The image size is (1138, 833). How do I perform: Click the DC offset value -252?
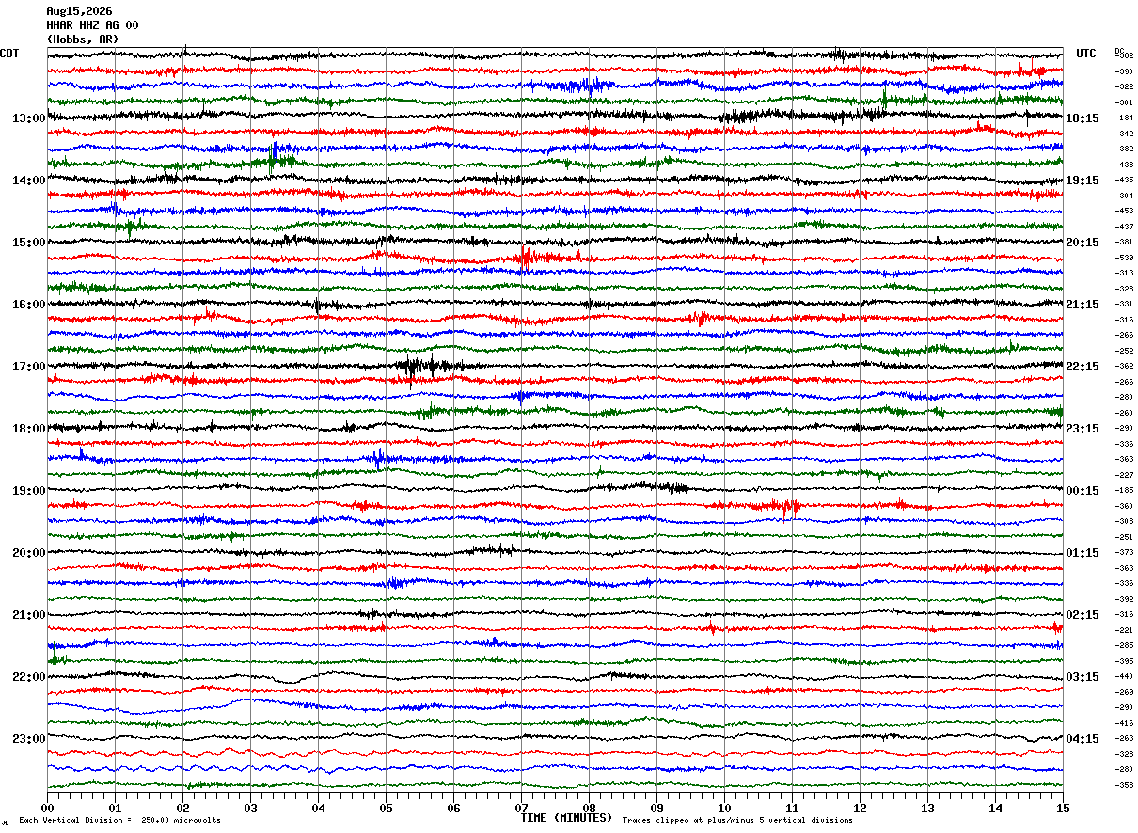[x=1124, y=351]
